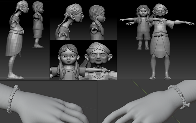Select the girl's full-body side view model
Screen dimensions: 196x123
(x=38, y=25)
